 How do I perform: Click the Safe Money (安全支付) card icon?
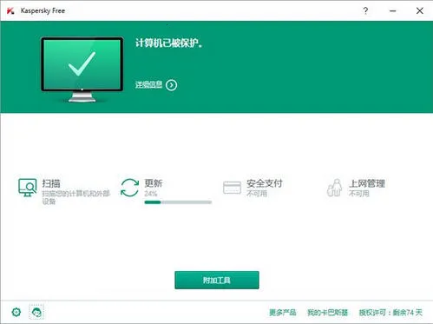click(232, 188)
